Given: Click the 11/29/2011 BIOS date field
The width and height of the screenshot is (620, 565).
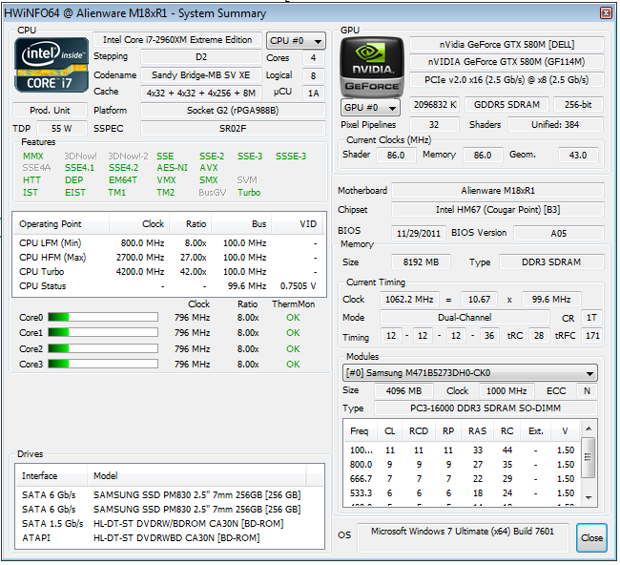Looking at the screenshot, I should 419,234.
